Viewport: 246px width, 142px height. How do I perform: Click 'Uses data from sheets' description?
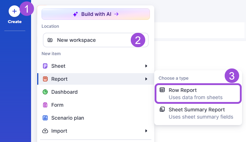(x=196, y=97)
